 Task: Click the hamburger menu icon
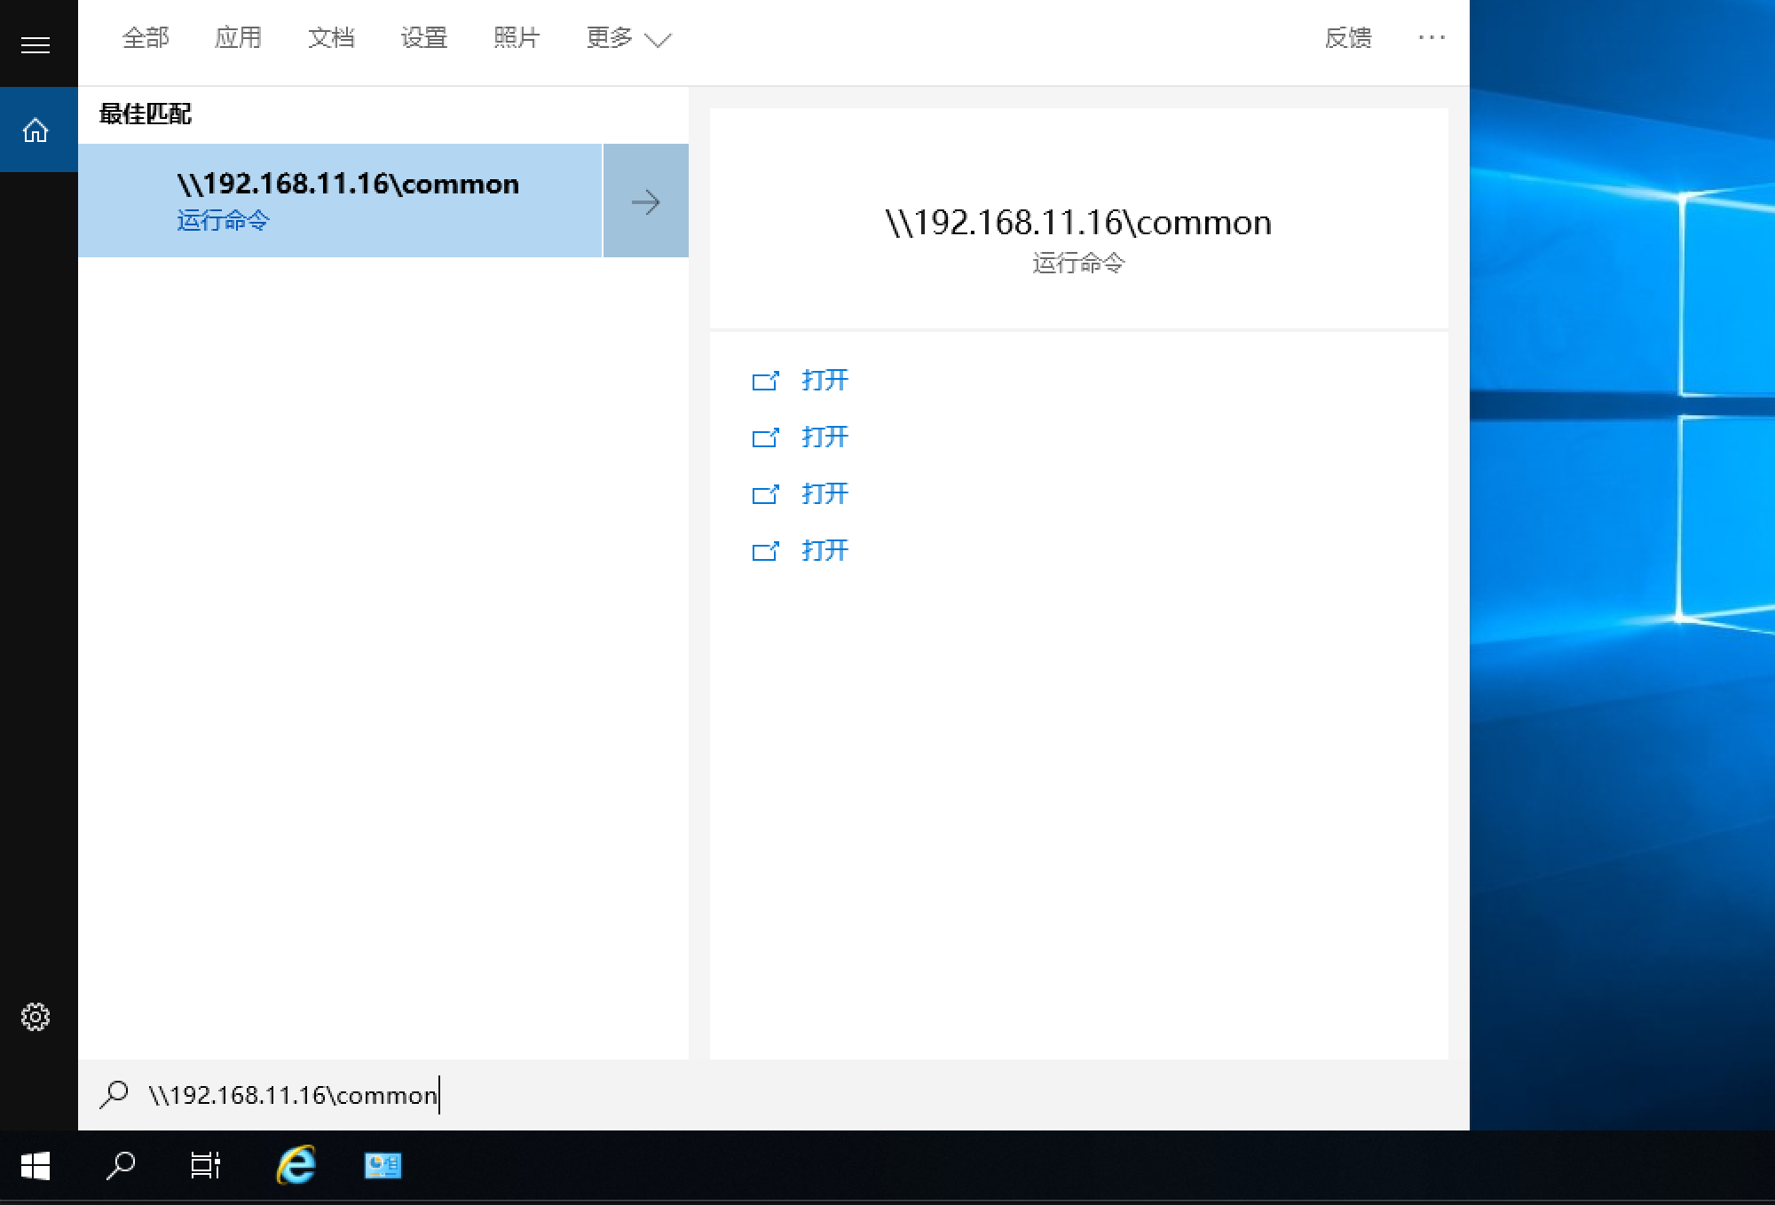[x=35, y=44]
